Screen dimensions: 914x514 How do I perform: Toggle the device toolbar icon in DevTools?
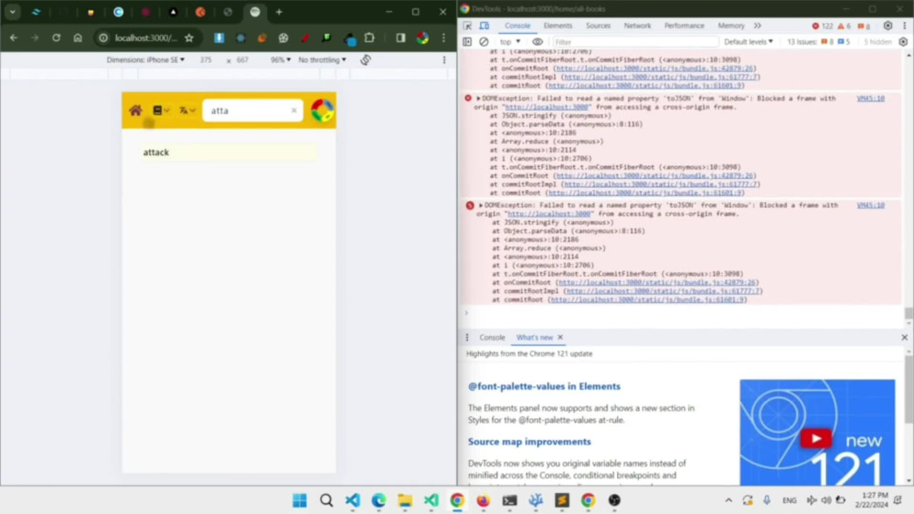coord(484,26)
